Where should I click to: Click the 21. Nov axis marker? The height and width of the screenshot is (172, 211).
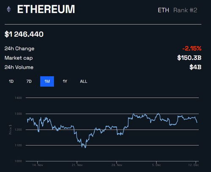77,165
